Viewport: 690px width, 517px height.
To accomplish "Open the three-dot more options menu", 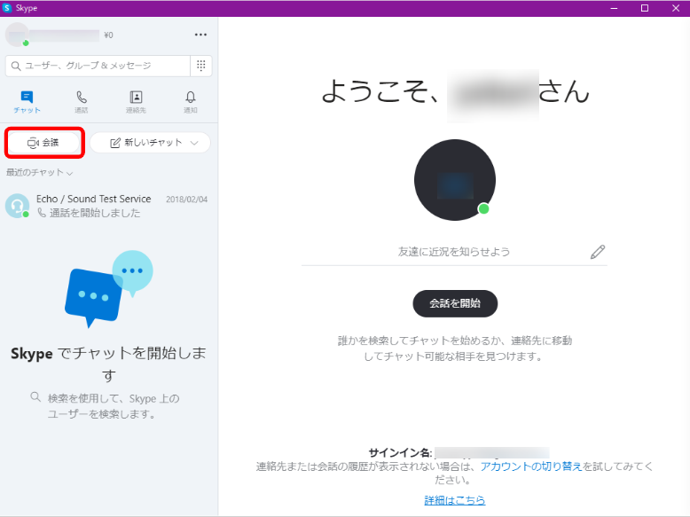I will tap(200, 35).
